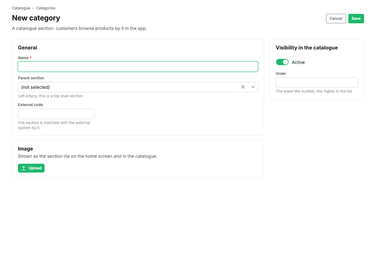376x267 pixels.
Task: Open the Categories breadcrumb link
Action: click(x=46, y=8)
